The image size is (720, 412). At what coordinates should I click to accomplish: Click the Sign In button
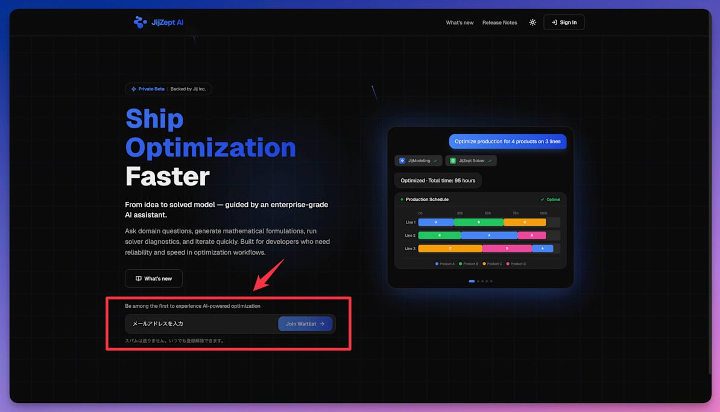pos(564,22)
